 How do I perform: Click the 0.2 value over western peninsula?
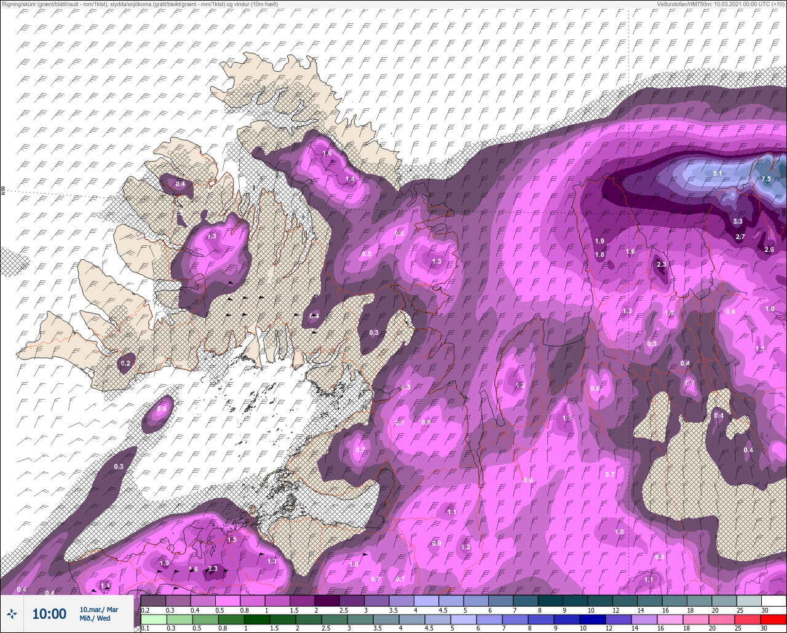126,363
